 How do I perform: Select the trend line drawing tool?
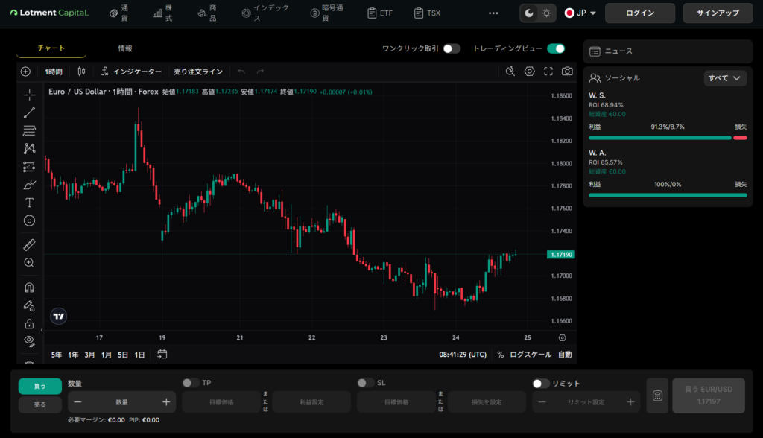29,113
